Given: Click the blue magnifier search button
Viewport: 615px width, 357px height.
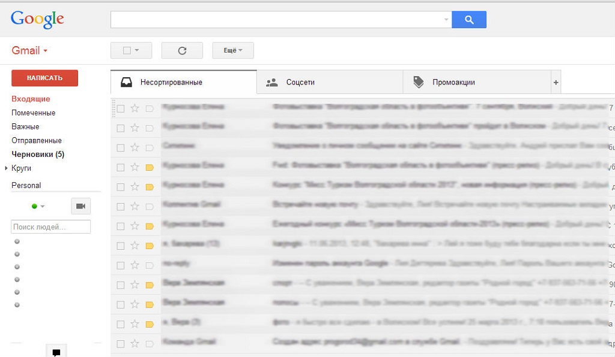Looking at the screenshot, I should pyautogui.click(x=469, y=20).
